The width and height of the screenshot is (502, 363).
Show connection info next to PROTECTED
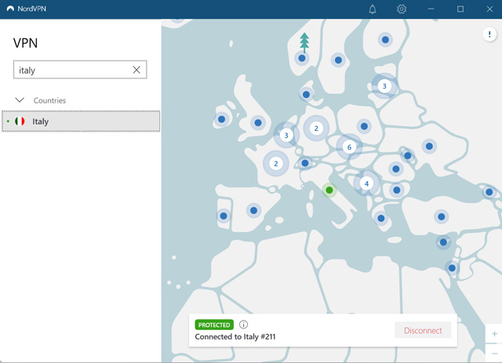[x=243, y=325]
